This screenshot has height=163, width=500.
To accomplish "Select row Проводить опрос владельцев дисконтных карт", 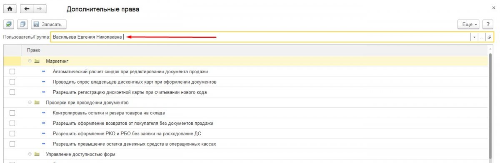I will (245, 82).
